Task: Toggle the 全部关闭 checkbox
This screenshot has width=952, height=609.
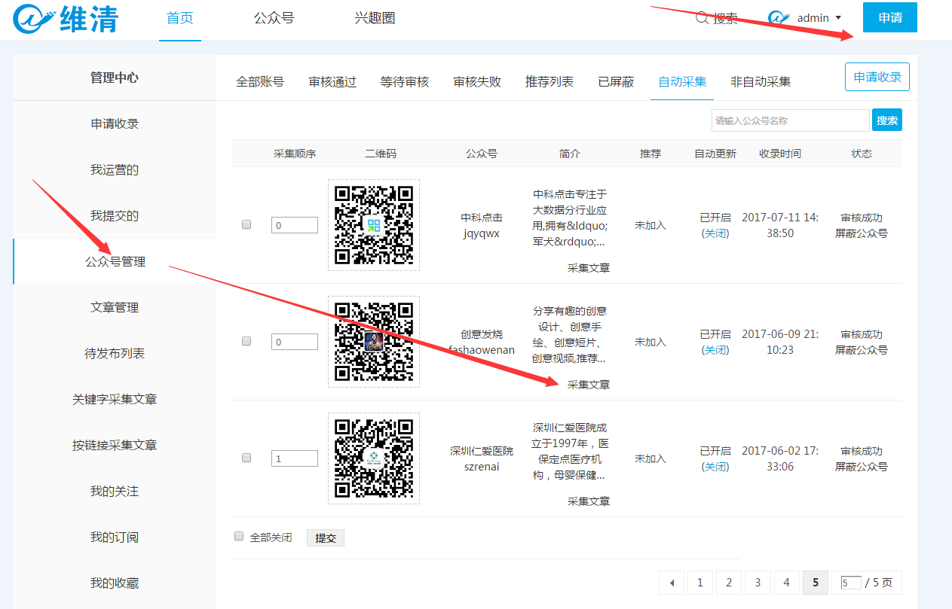Action: [x=239, y=537]
